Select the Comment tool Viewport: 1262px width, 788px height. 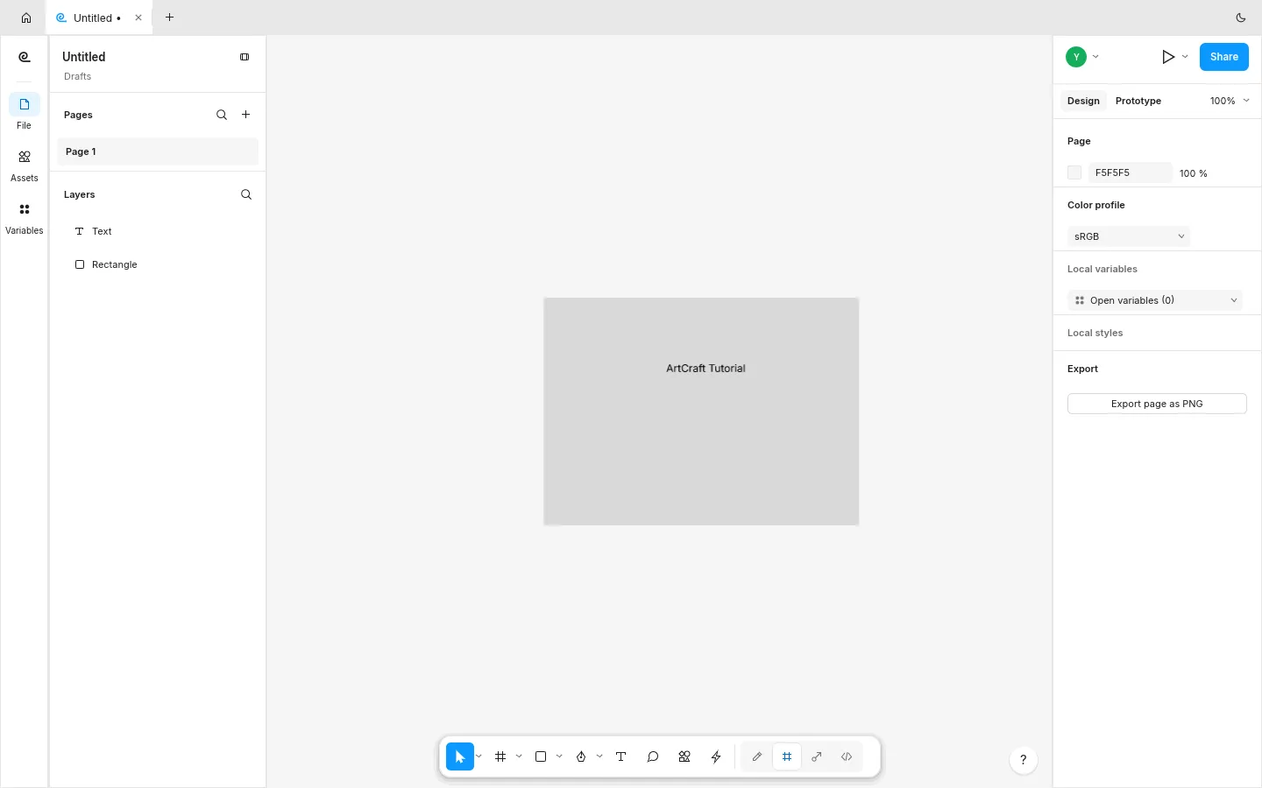pyautogui.click(x=653, y=756)
